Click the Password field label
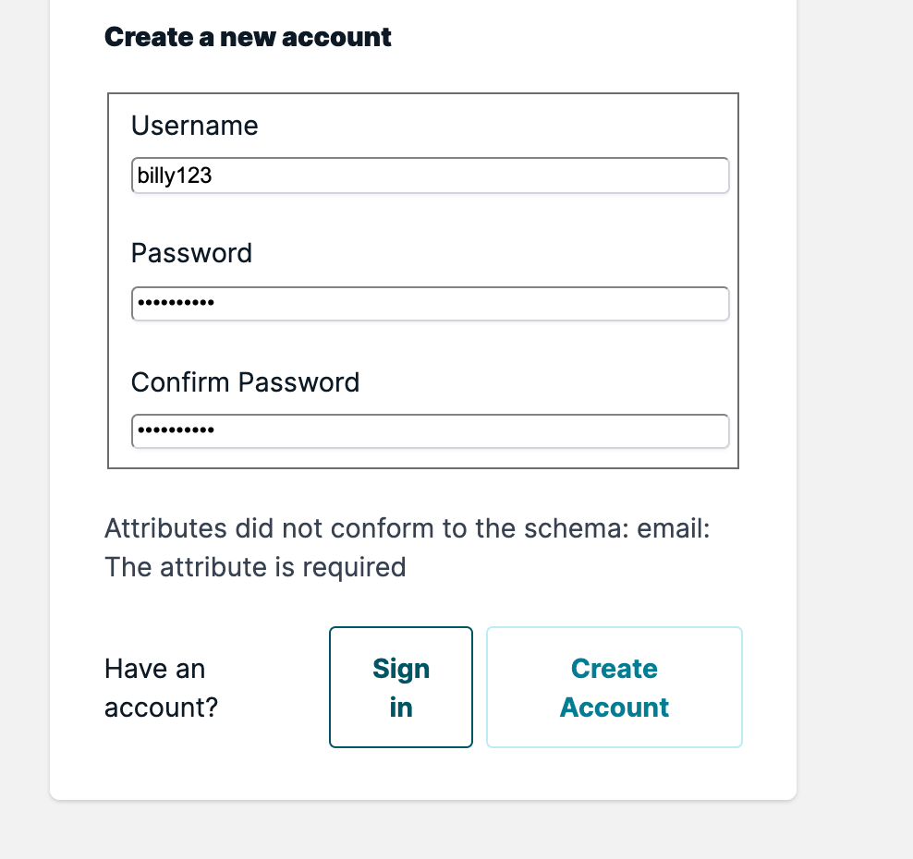Screen dimensions: 913x859 pos(190,253)
